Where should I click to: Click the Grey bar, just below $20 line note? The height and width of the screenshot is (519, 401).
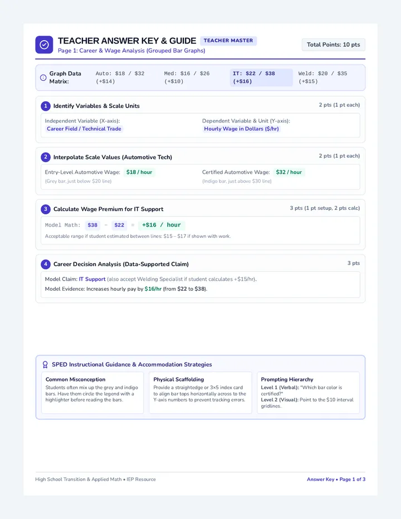pos(78,181)
